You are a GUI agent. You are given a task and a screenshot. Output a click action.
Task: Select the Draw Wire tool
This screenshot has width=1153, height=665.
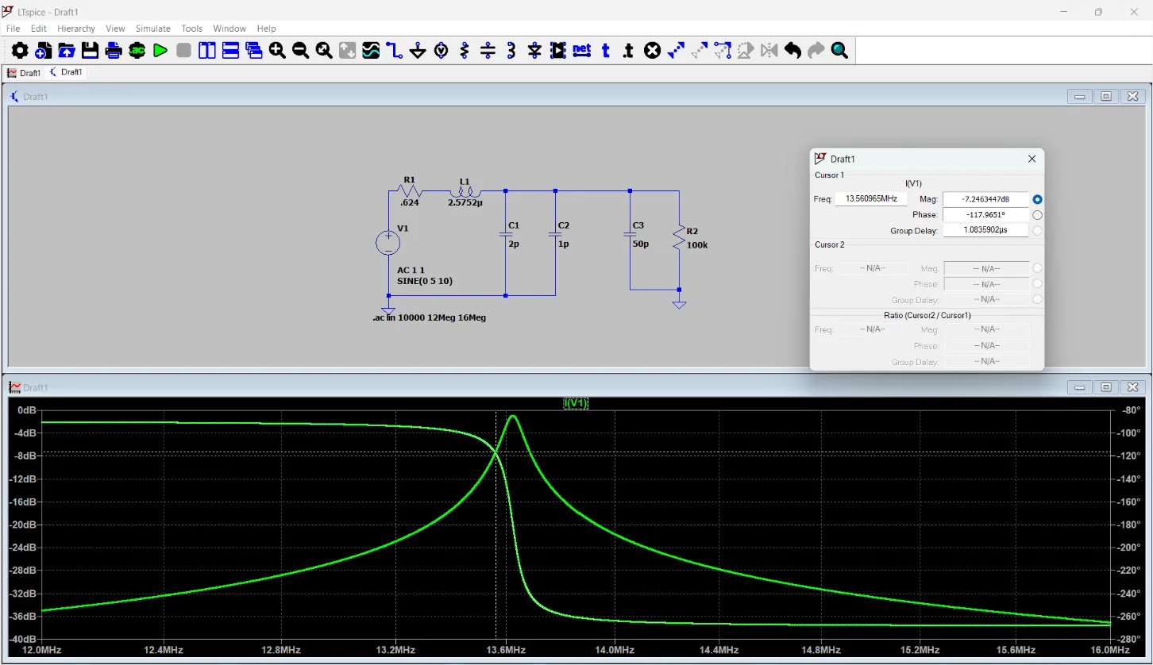395,51
